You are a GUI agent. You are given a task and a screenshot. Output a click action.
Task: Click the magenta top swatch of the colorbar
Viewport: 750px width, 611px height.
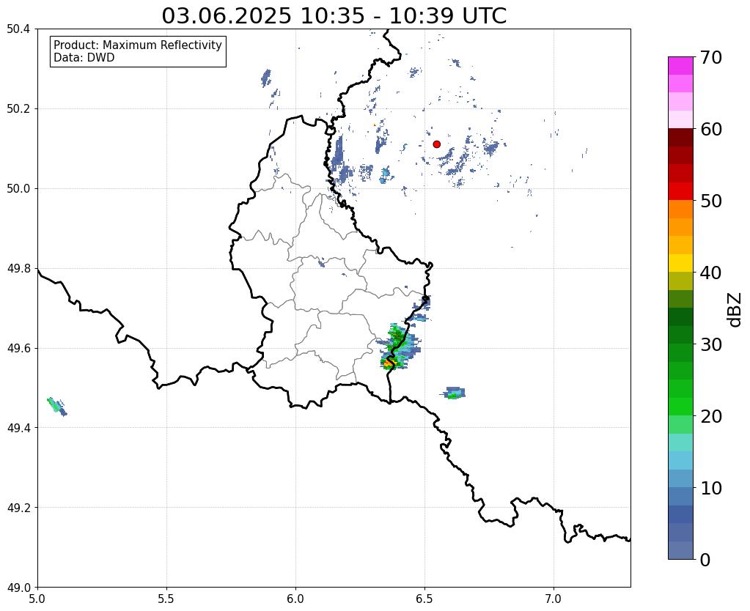pos(680,65)
